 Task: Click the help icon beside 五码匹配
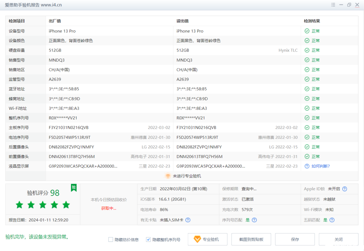tap(332, 220)
